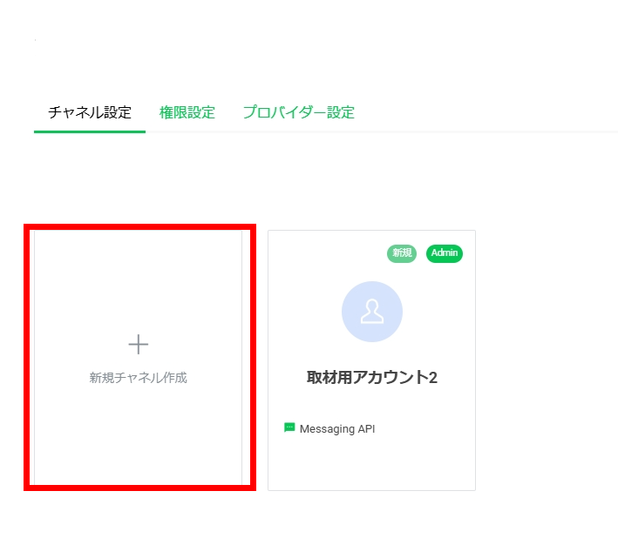Click empty area beneath Messaging API in card
618x545 pixels.
coord(372,463)
